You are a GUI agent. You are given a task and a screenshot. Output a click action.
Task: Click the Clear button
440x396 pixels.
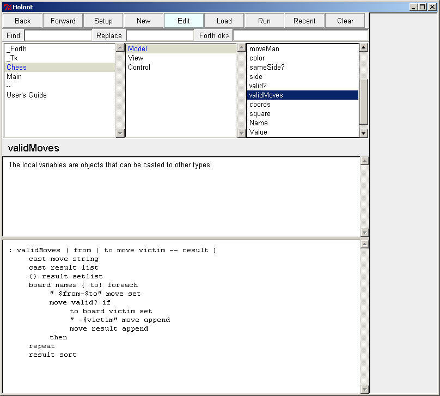pyautogui.click(x=345, y=21)
